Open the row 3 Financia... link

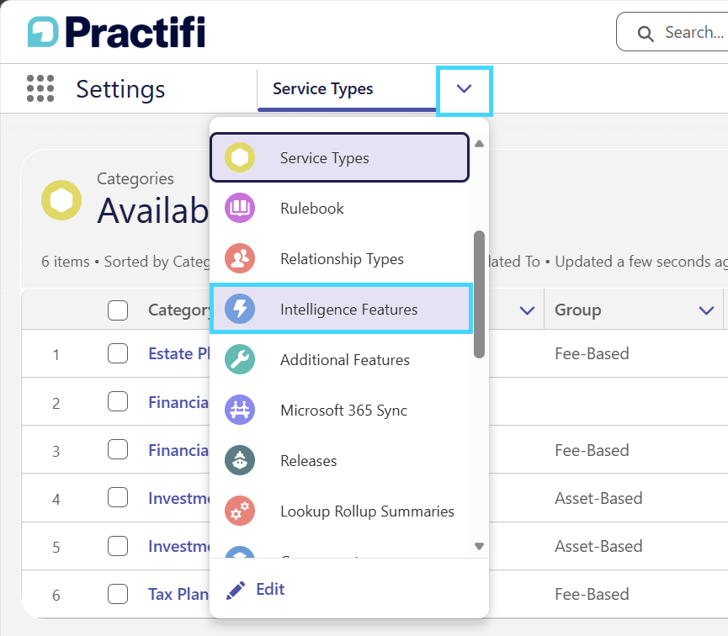tap(178, 450)
